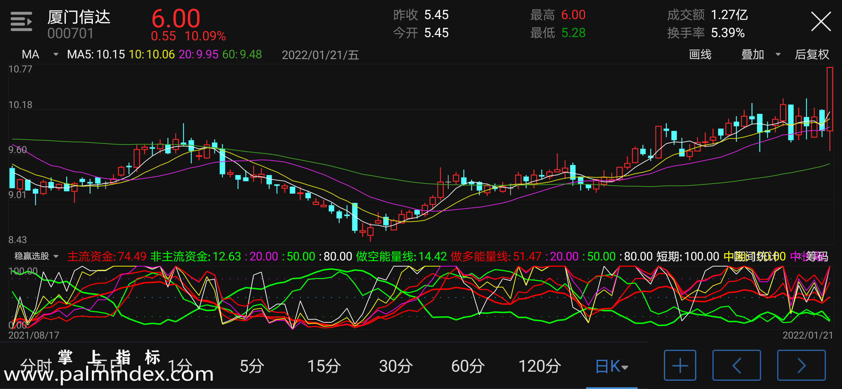The width and height of the screenshot is (842, 389).
Task: Switch to the 1分 chart tab
Action: pyautogui.click(x=180, y=366)
